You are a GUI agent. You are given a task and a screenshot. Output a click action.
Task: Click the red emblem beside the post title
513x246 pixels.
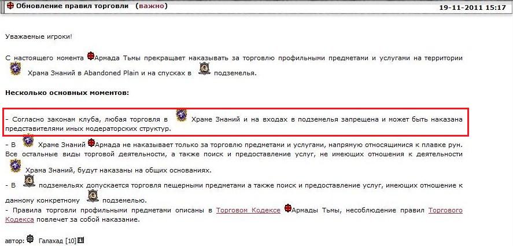pyautogui.click(x=10, y=6)
